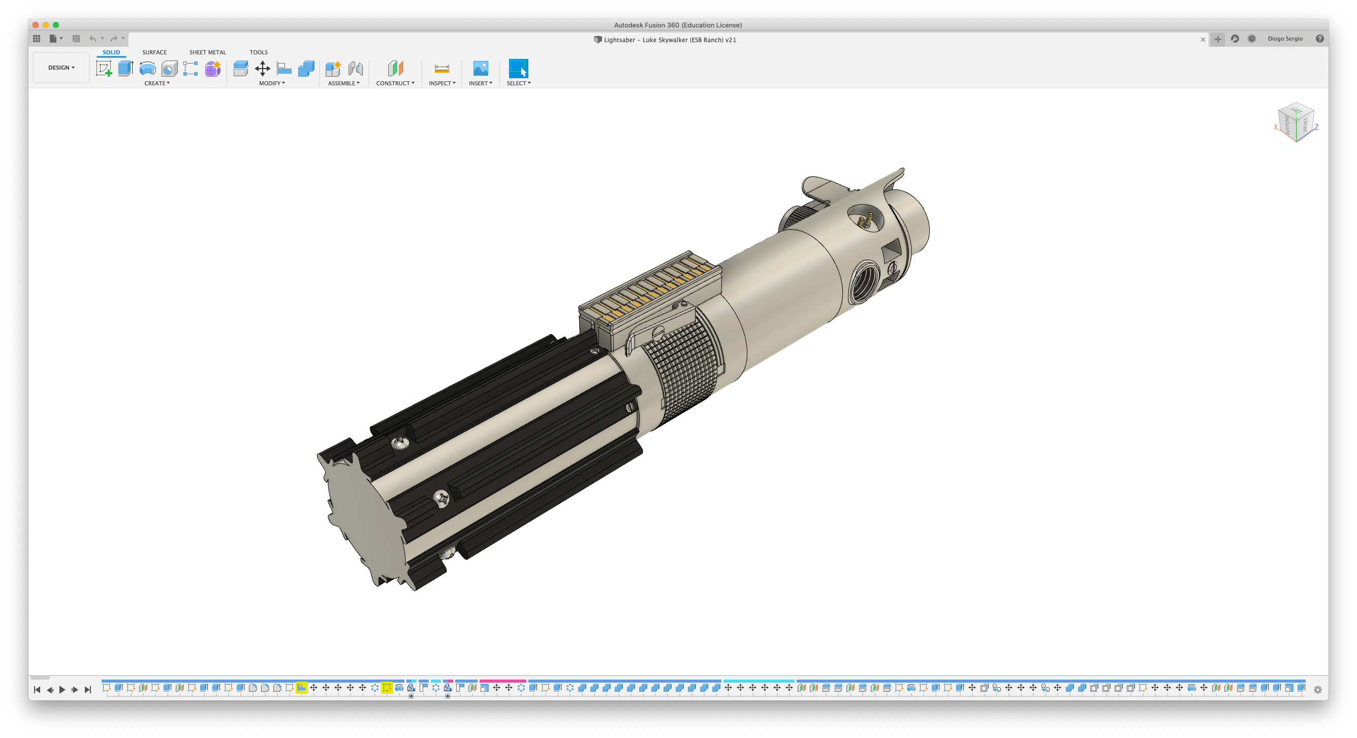
Task: Switch to the SHEET METAL tab
Action: (x=208, y=52)
